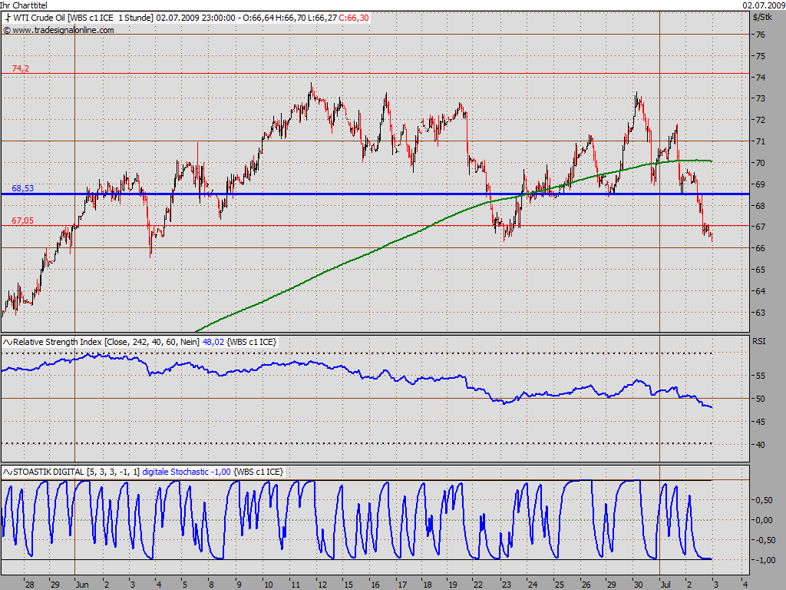
Task: Select the red 74,2 resistance level label
Action: [x=21, y=68]
